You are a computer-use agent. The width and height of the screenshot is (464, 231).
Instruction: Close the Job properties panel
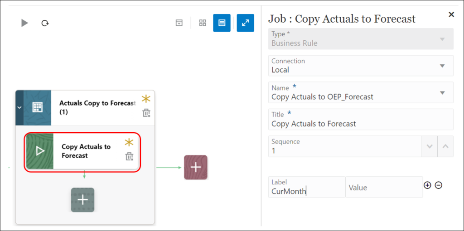451,14
